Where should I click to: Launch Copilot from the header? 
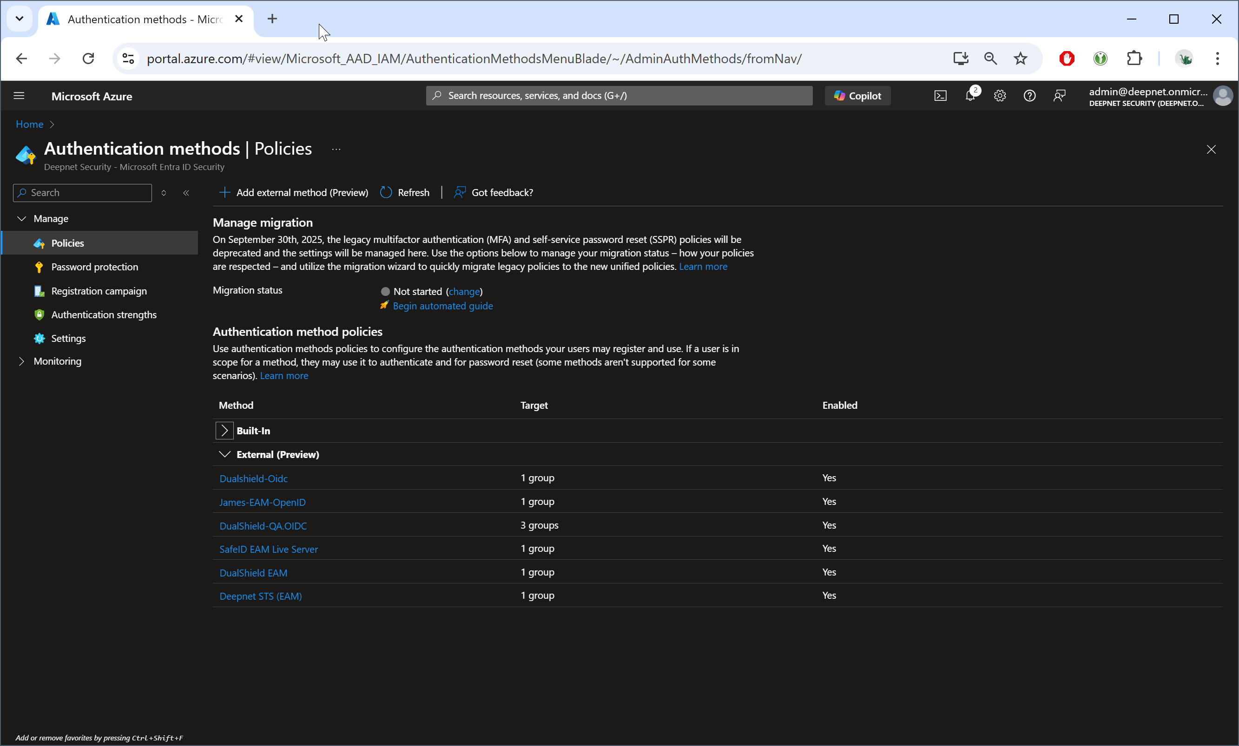coord(857,96)
